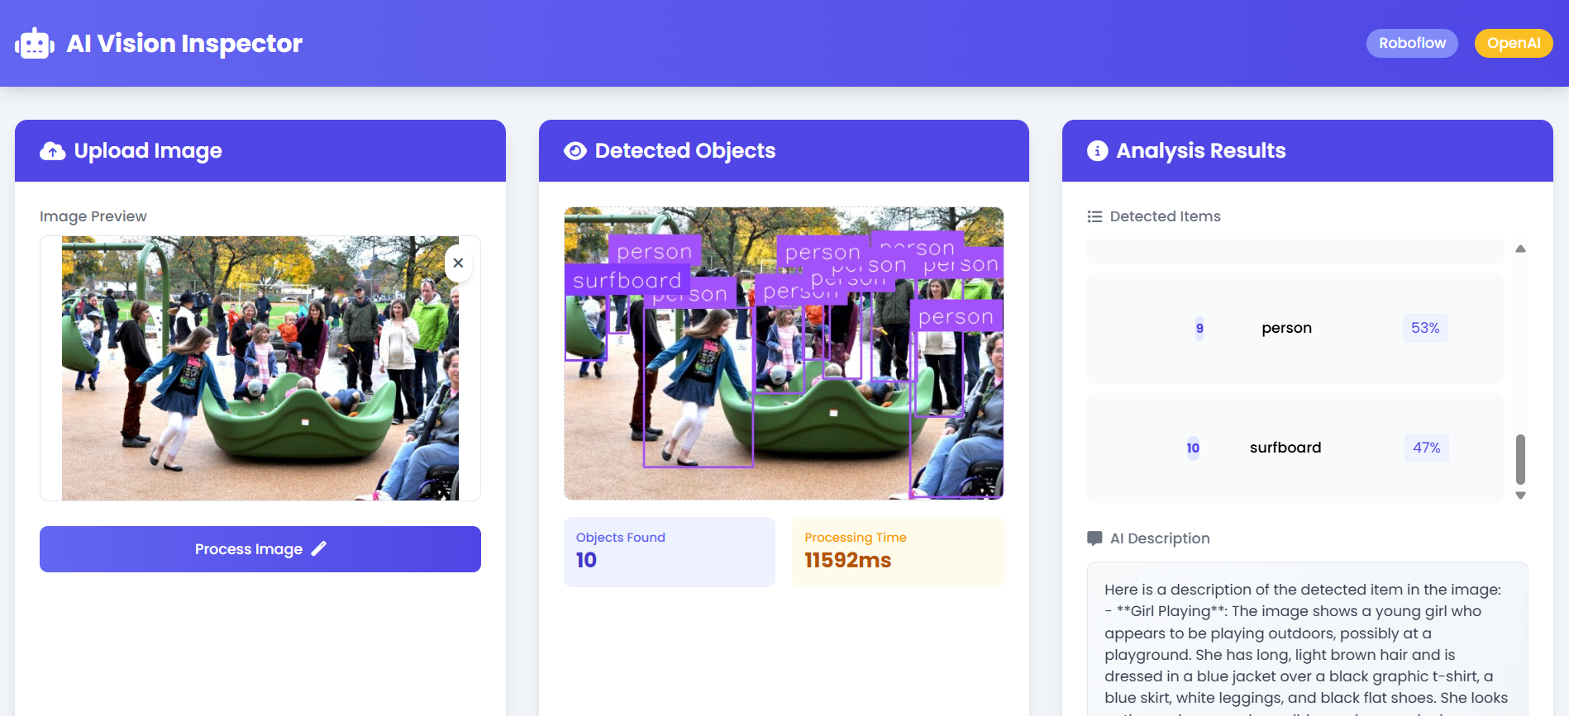Click the index badge 10
This screenshot has width=1569, height=716.
(1193, 448)
